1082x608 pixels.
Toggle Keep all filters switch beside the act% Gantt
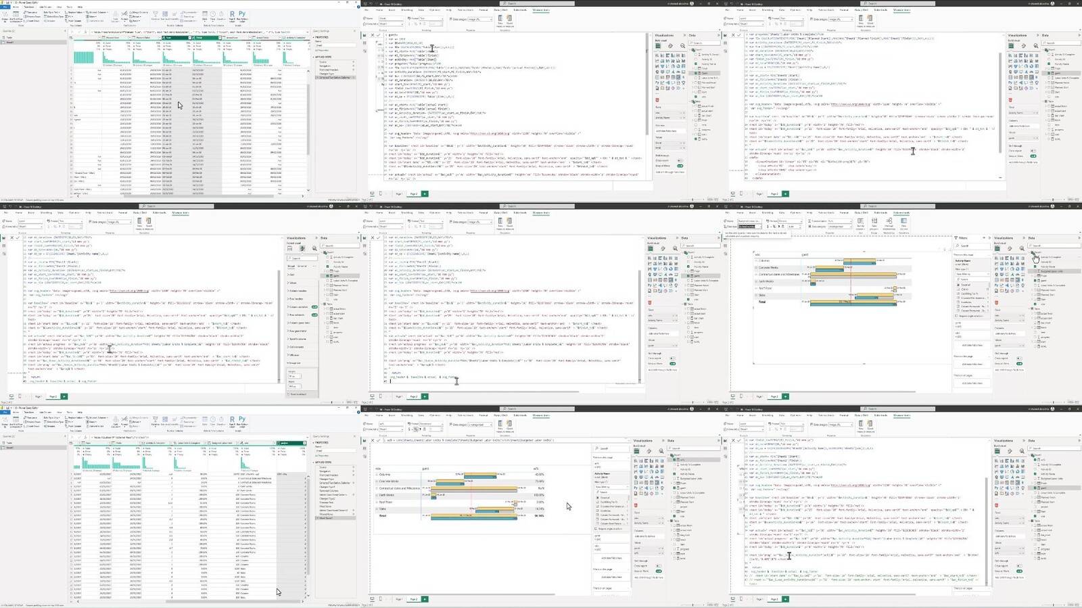point(659,571)
